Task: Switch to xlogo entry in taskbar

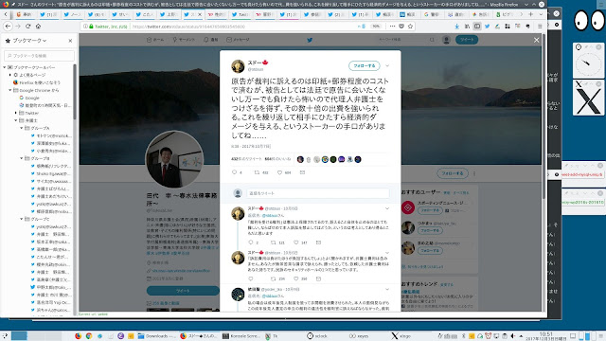Action: [x=401, y=336]
